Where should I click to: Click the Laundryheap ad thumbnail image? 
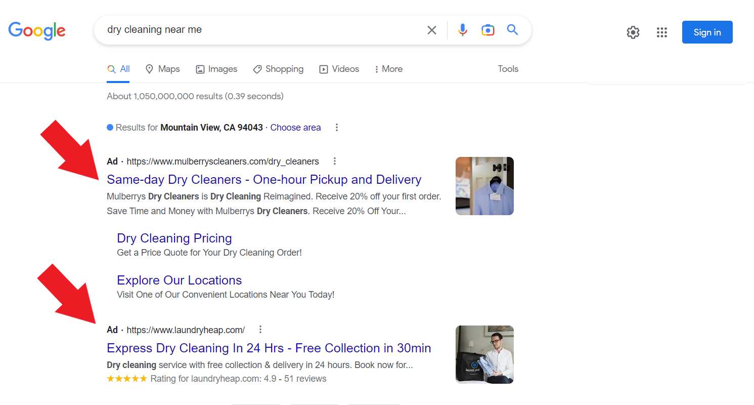coord(484,354)
